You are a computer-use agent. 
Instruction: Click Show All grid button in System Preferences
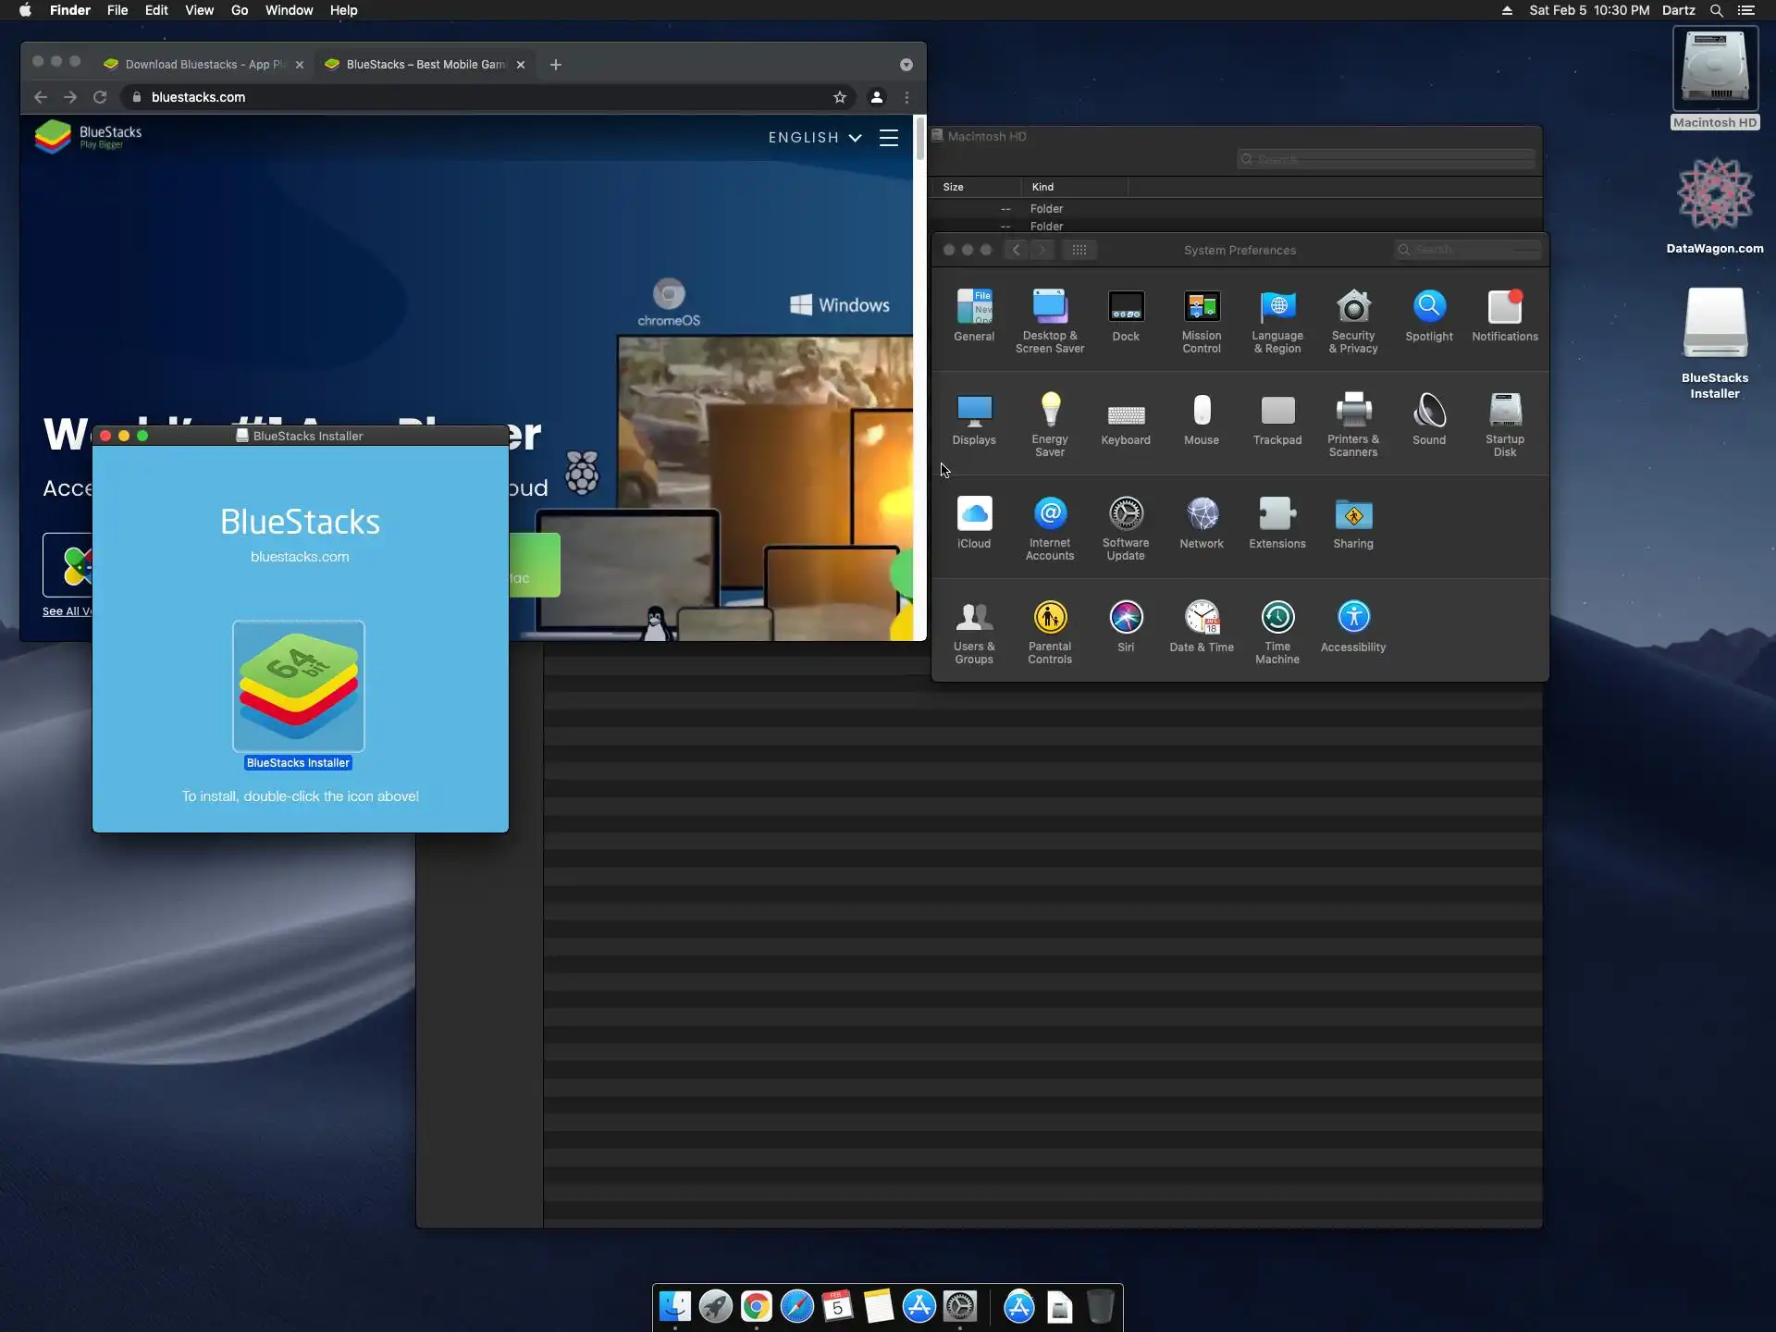pyautogui.click(x=1079, y=250)
